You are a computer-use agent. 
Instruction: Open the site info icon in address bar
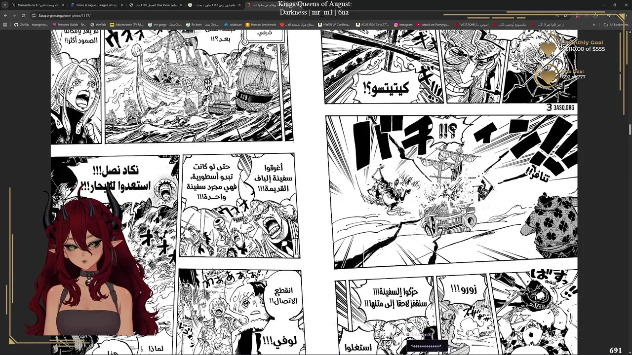coord(34,15)
